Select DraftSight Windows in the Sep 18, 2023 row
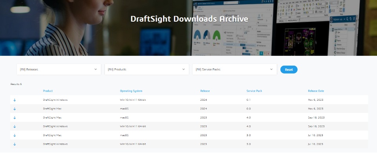 coord(55,126)
